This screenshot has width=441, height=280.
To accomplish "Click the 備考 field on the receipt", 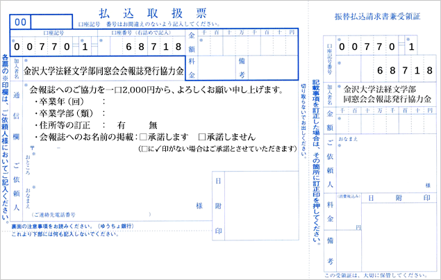I will coord(349,251).
